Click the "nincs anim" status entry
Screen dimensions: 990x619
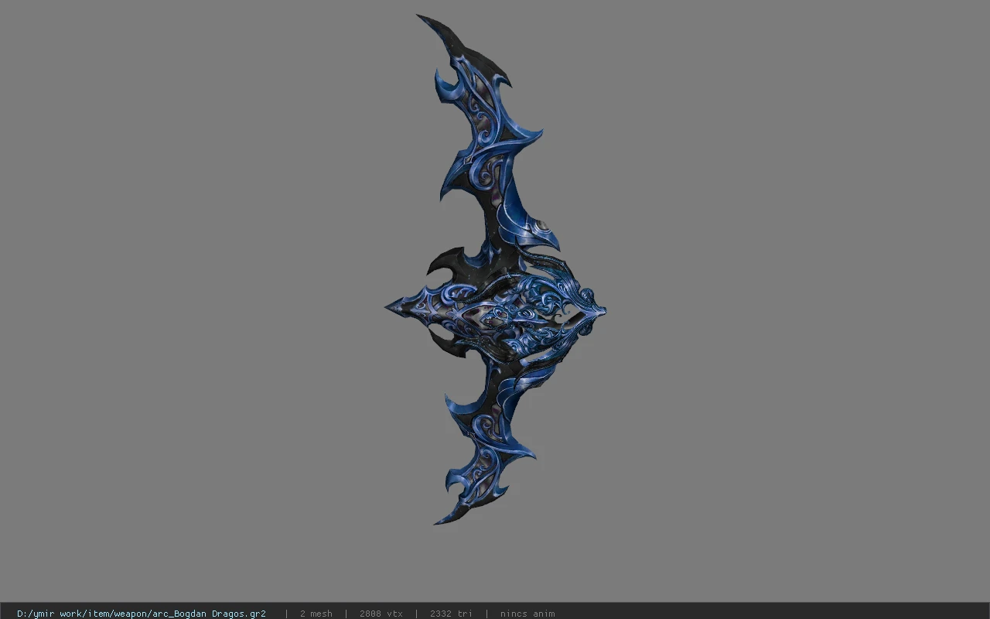527,614
